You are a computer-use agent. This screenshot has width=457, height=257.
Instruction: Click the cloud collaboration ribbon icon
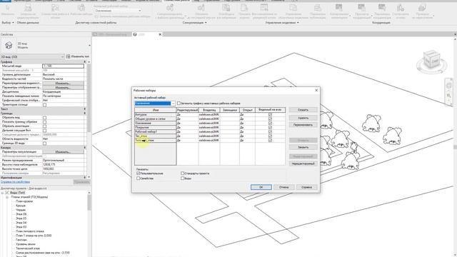point(55,8)
